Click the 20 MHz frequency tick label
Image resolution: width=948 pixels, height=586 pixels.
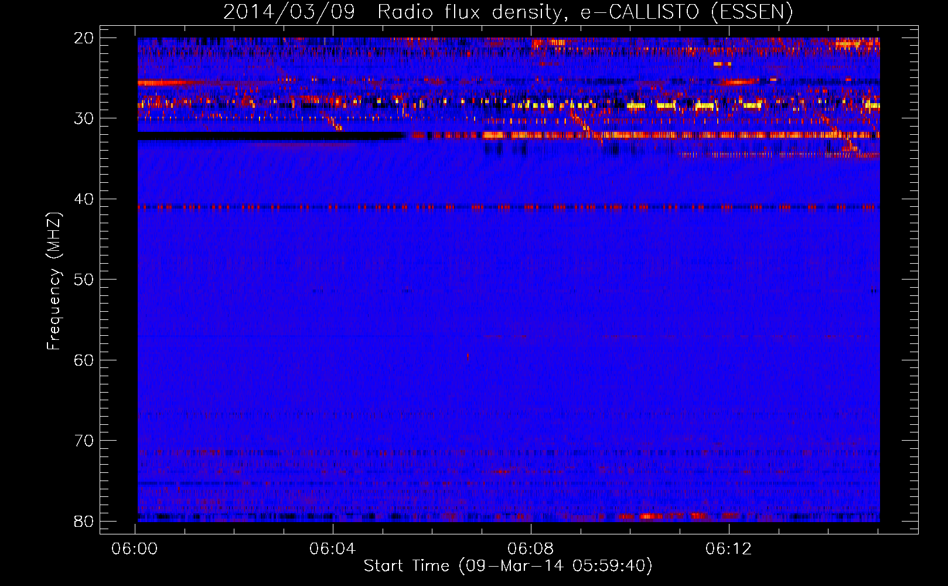[84, 38]
